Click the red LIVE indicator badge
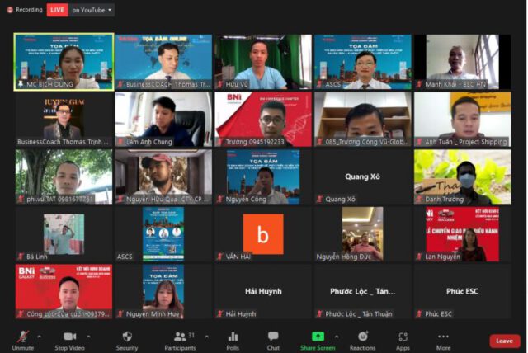Screen dimensions: 528x353 point(57,10)
